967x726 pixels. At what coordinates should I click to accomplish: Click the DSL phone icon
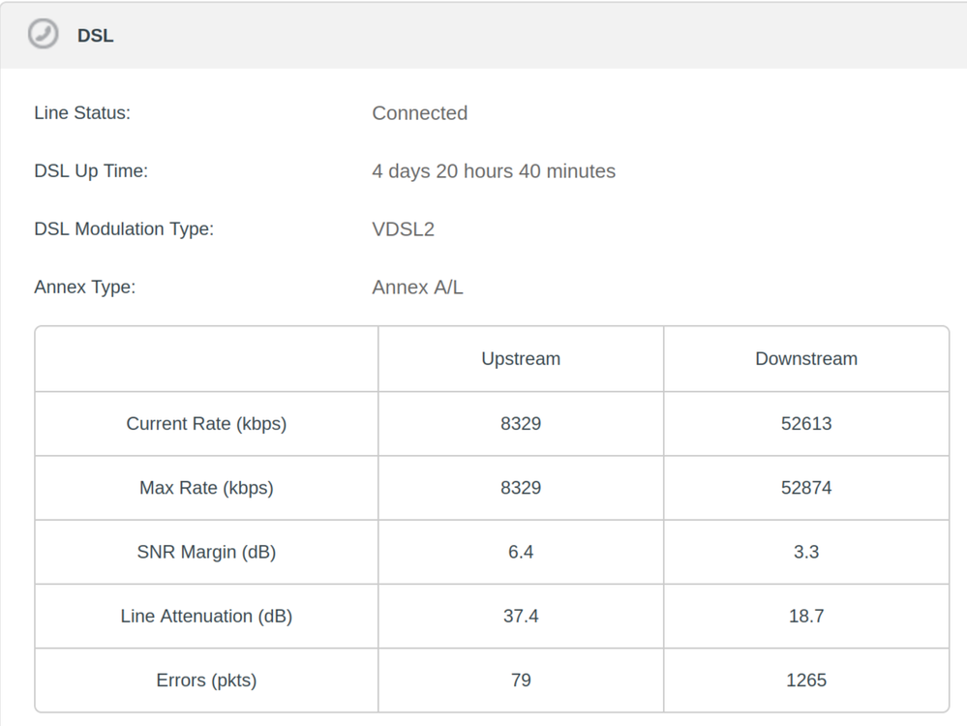43,35
